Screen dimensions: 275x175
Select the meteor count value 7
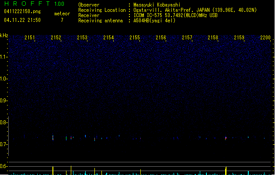62,20
